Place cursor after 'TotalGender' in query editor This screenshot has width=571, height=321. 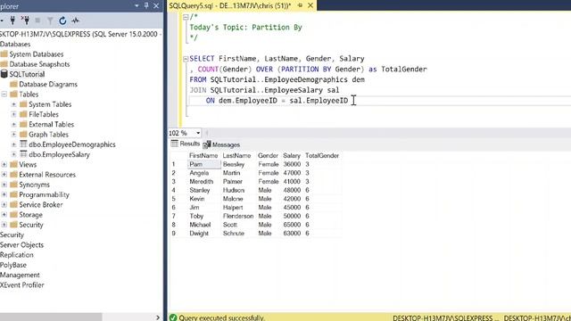tap(427, 70)
